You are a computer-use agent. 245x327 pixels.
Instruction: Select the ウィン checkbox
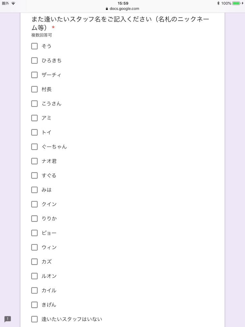pyautogui.click(x=34, y=247)
